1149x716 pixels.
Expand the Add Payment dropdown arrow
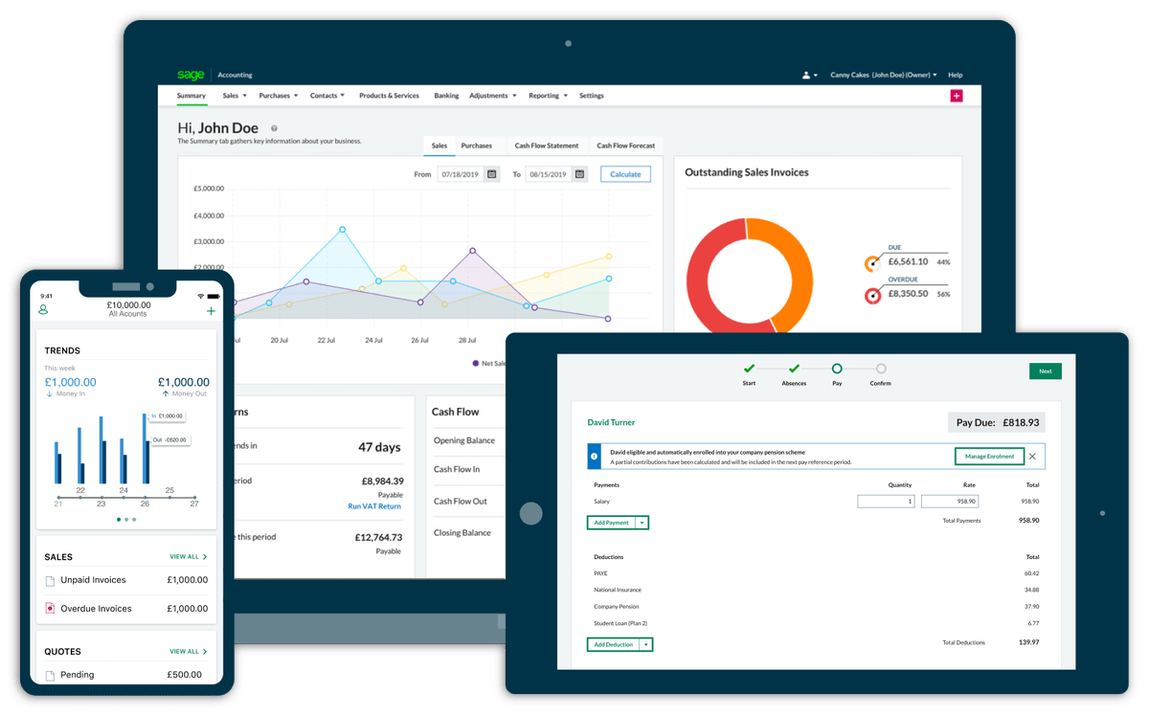642,523
